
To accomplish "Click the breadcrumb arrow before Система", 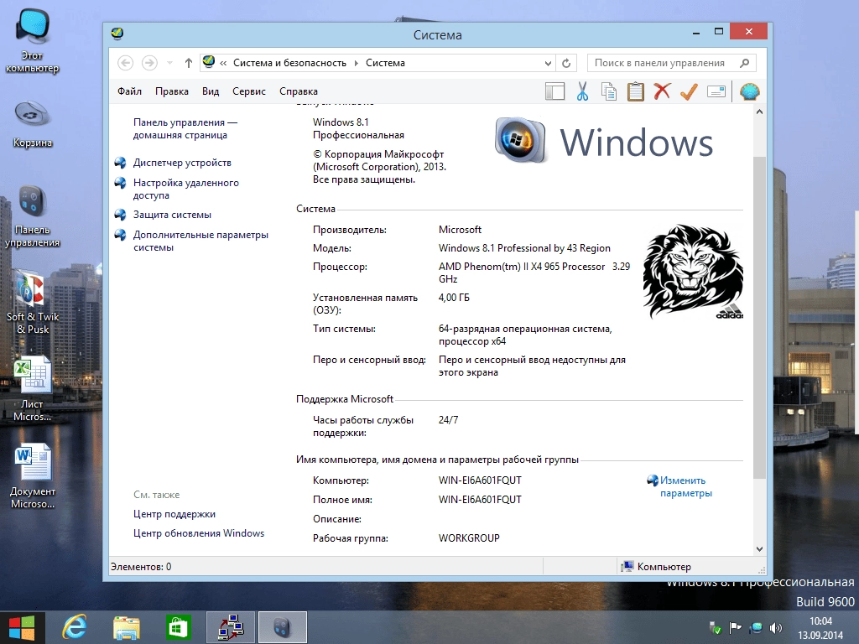I will tap(356, 64).
